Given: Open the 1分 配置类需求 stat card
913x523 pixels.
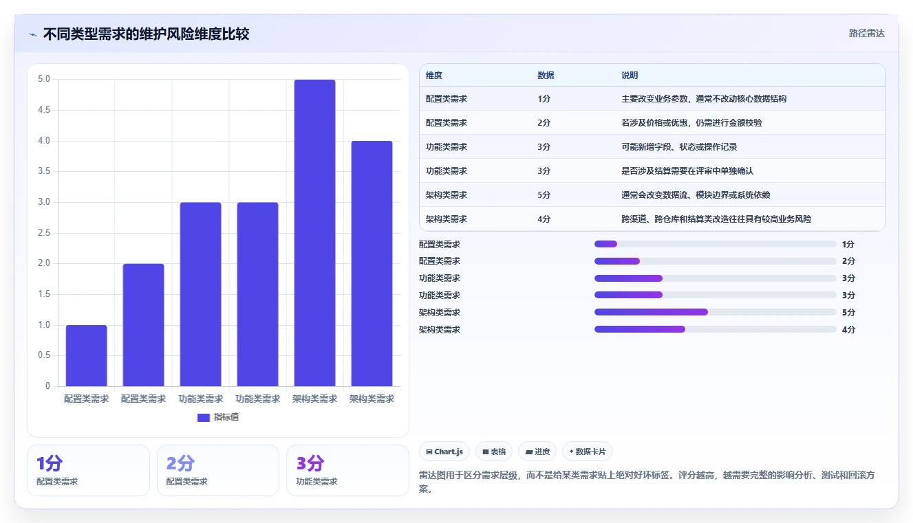Looking at the screenshot, I should (x=88, y=470).
